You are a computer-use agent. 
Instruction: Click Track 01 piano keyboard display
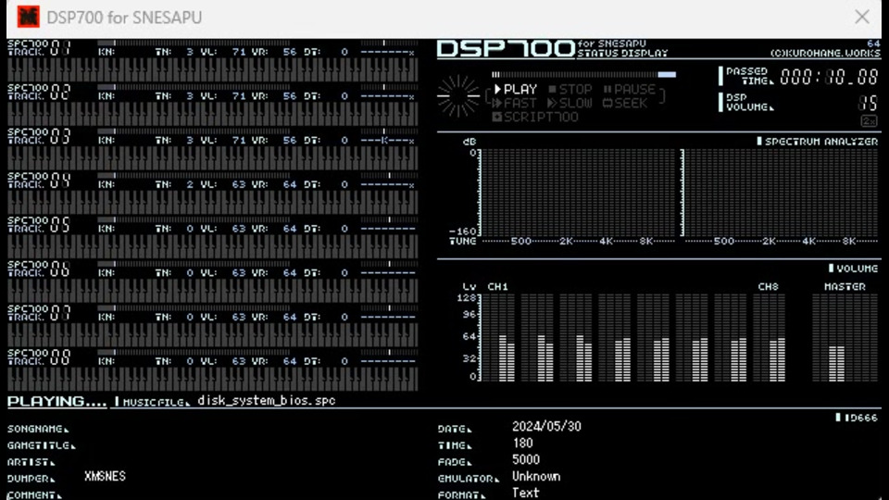pos(213,69)
